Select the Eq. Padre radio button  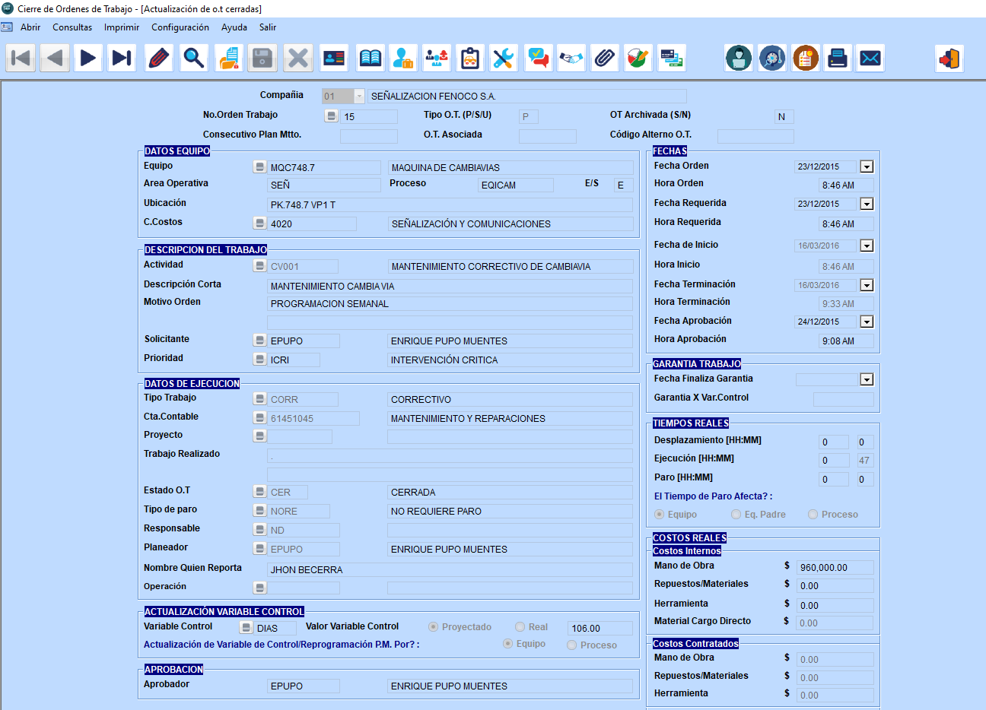[x=736, y=515]
